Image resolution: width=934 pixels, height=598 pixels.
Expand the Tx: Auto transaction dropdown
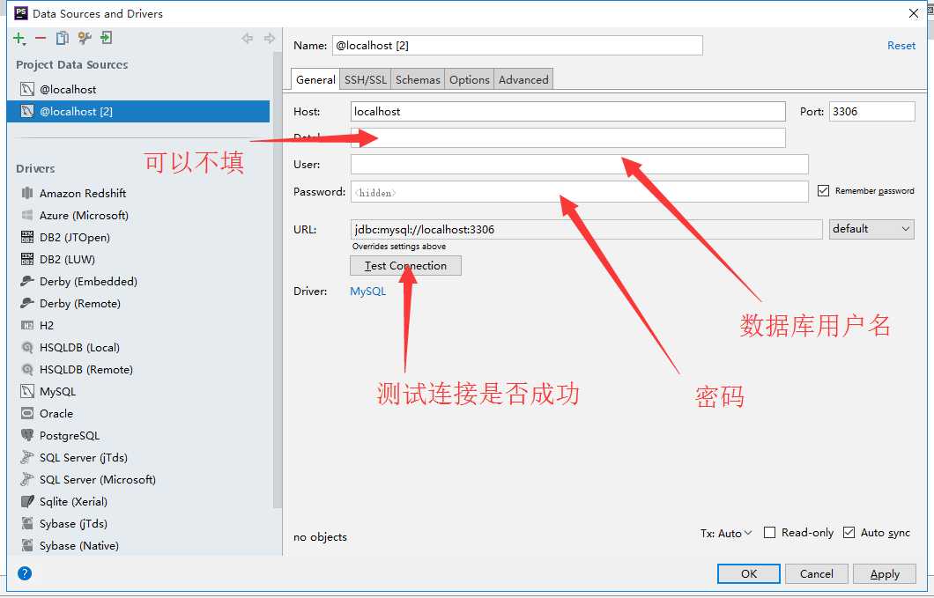(726, 533)
